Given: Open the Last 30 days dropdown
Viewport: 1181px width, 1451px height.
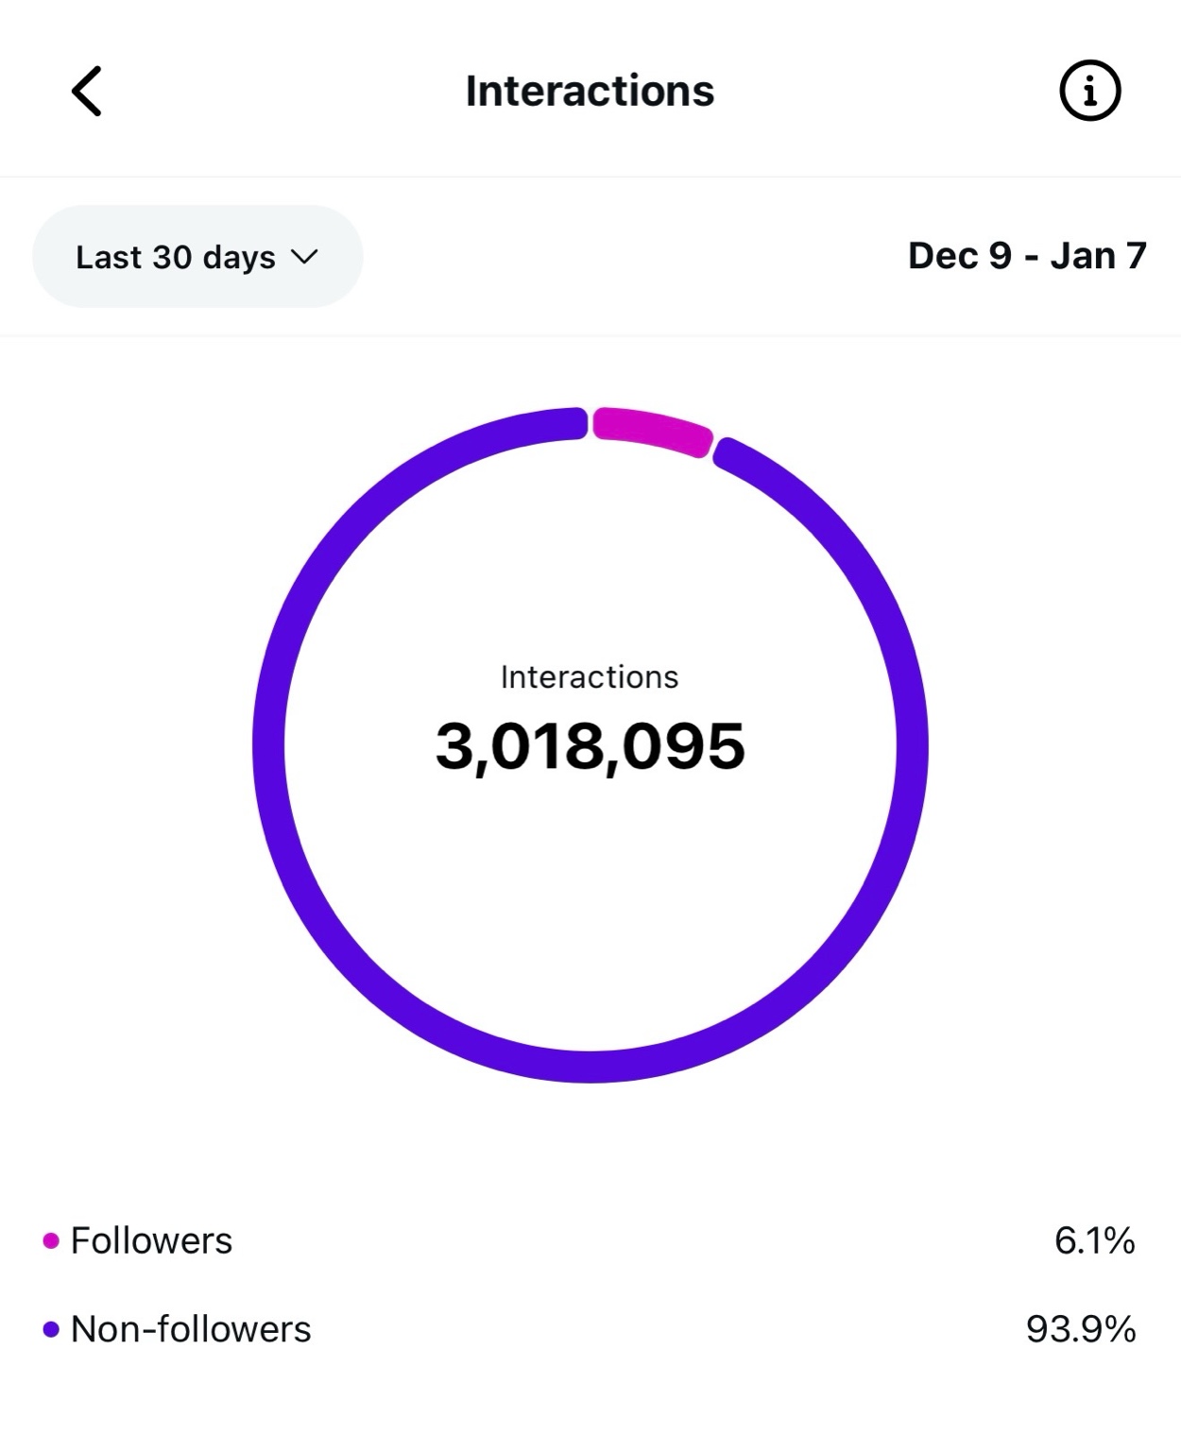Looking at the screenshot, I should pyautogui.click(x=197, y=257).
